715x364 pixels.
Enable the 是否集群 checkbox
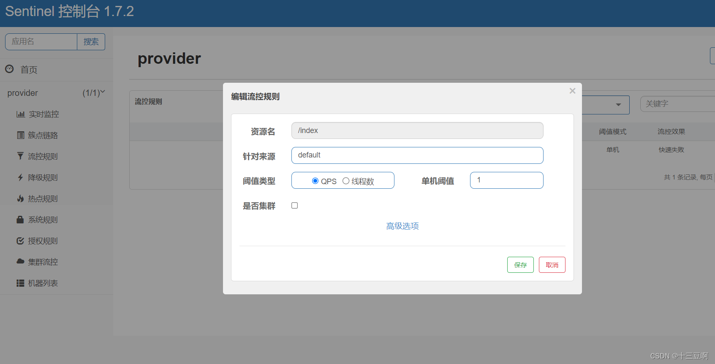click(295, 206)
